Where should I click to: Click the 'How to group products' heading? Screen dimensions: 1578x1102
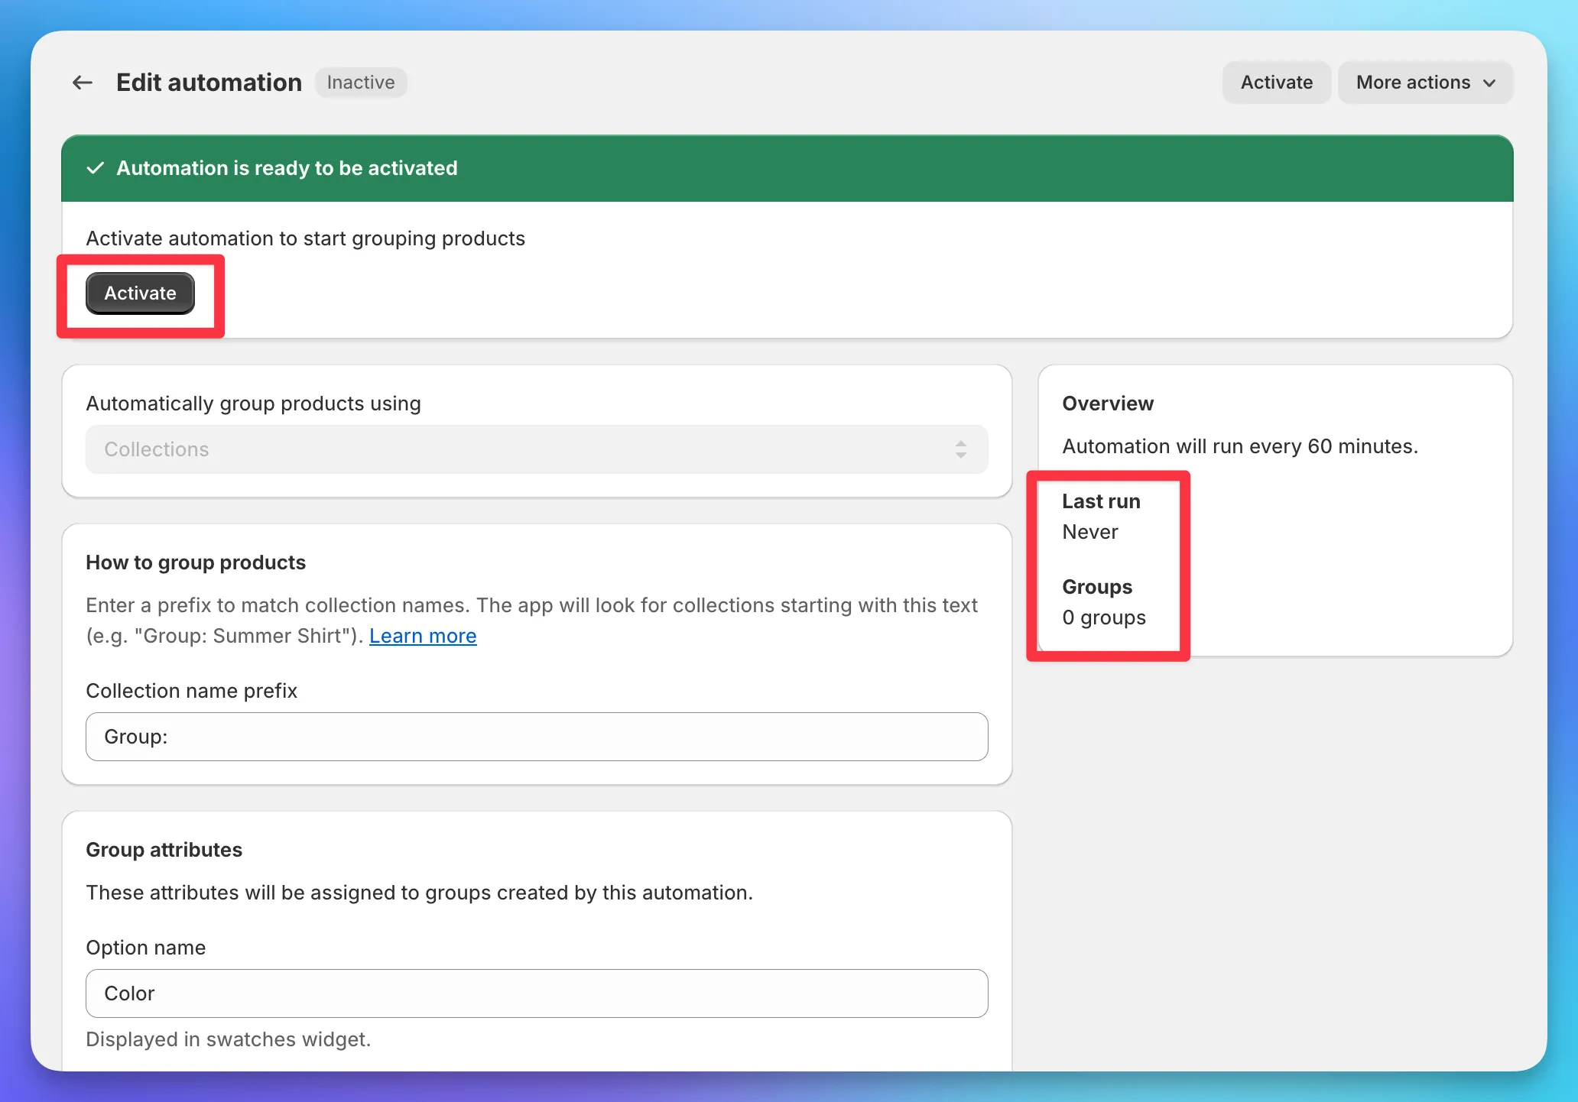tap(196, 562)
